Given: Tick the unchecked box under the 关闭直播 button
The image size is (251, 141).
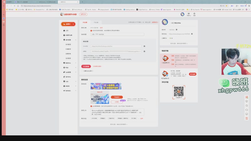Looking at the screenshot, I should (x=82, y=71).
